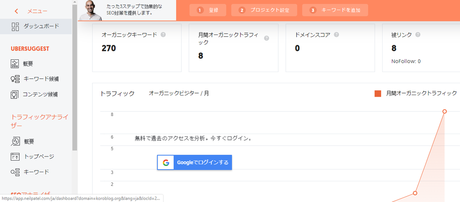
Task: Click Googleでログインする button
Action: (195, 163)
